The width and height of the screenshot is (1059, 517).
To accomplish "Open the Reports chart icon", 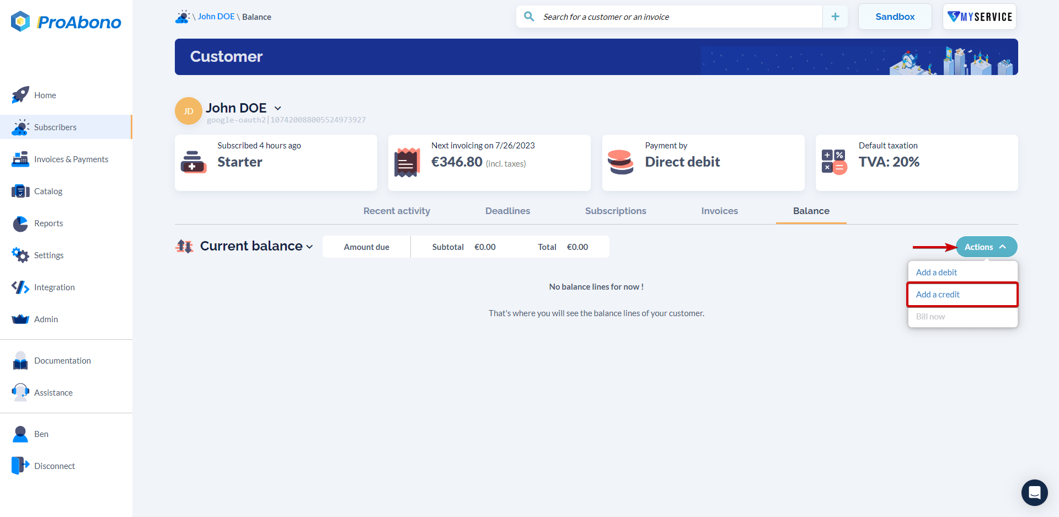I will [20, 223].
